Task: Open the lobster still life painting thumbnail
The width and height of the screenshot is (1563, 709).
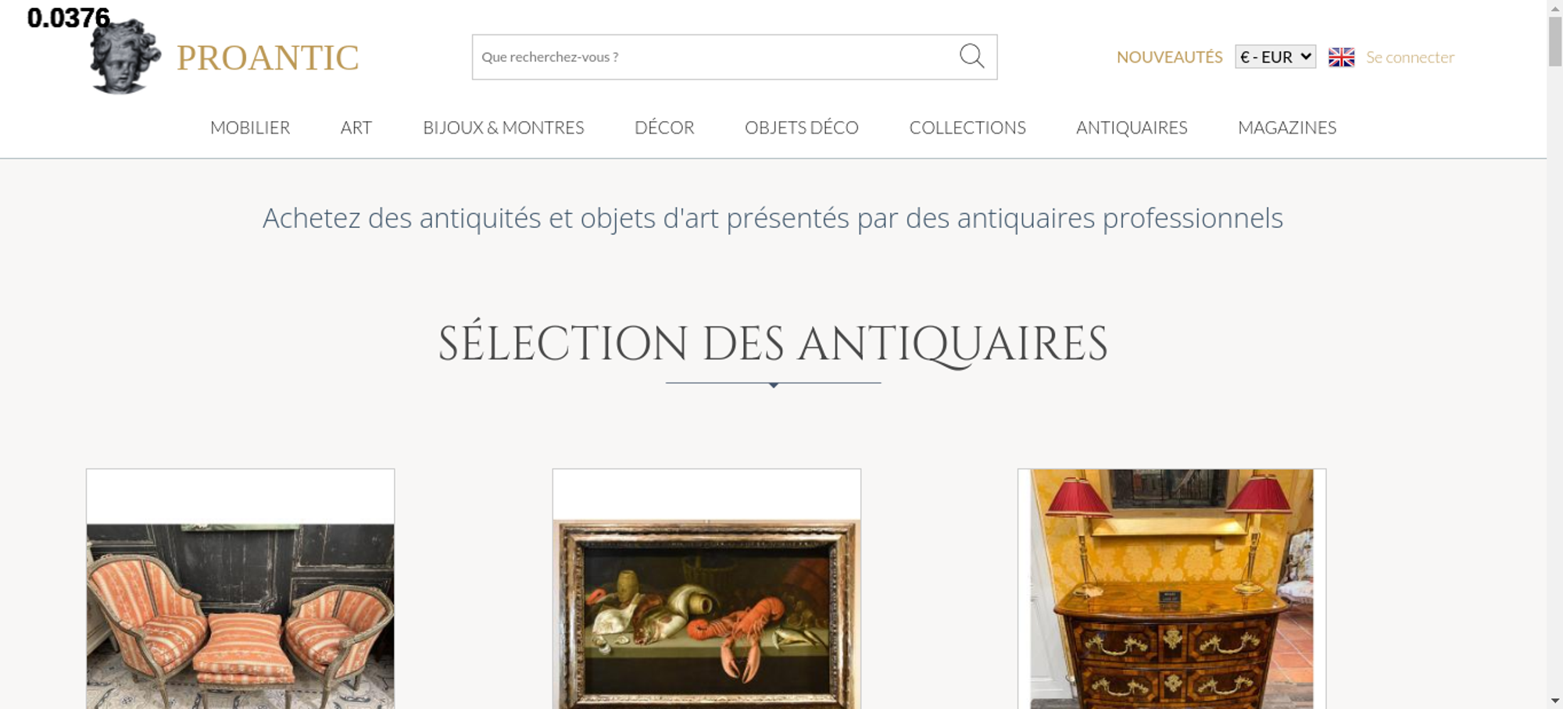Action: pyautogui.click(x=706, y=590)
